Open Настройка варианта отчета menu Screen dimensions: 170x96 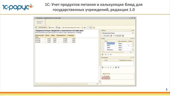tap(71, 27)
